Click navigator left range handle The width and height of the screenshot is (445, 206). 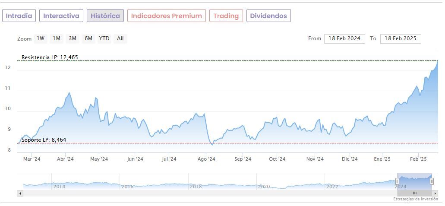(397, 181)
